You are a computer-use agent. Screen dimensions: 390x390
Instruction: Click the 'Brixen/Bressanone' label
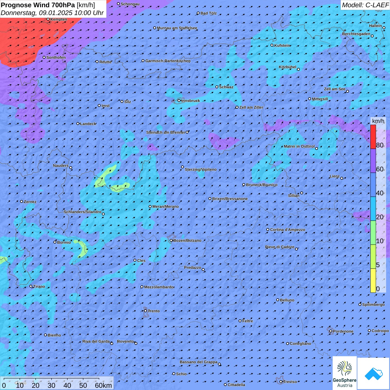coord(230,199)
